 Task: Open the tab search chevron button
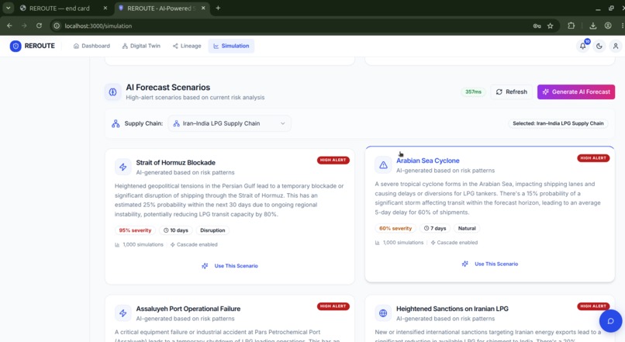point(8,8)
